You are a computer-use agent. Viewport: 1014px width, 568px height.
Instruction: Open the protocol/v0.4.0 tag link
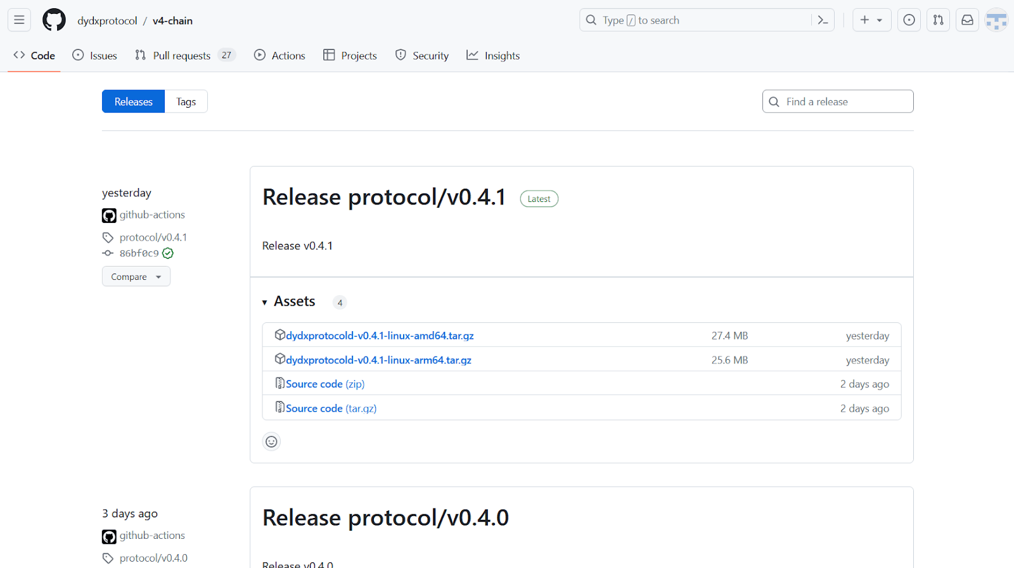tap(153, 559)
